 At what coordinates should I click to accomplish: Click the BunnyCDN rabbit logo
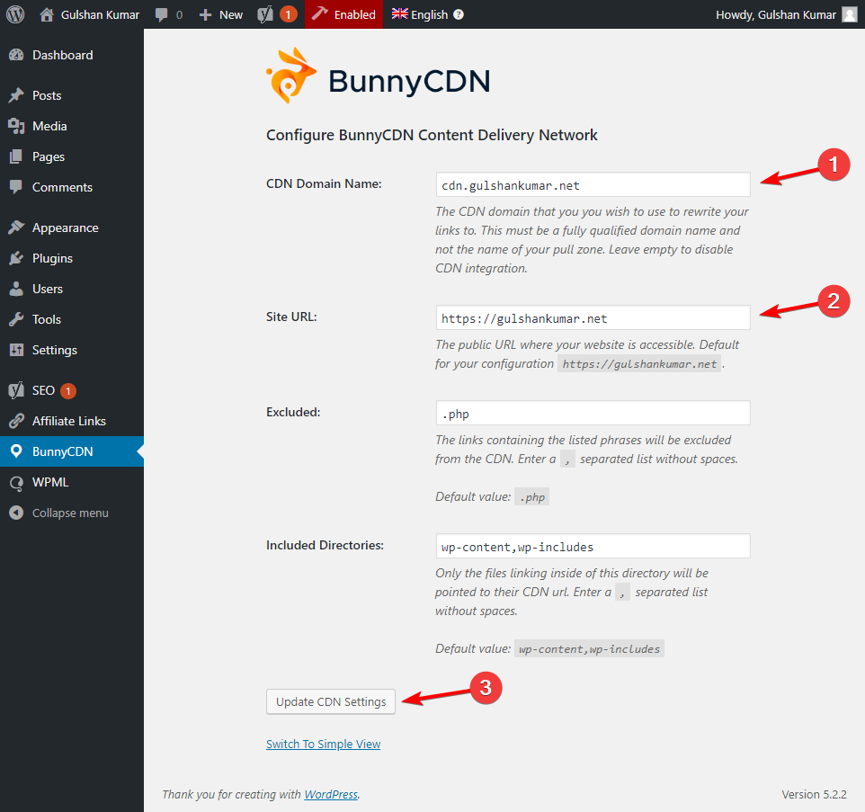290,76
